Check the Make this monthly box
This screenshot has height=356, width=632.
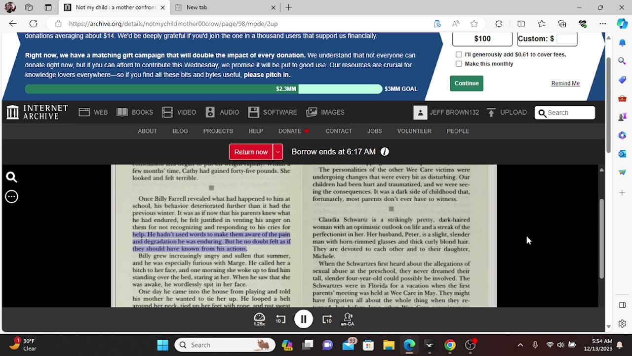[459, 64]
